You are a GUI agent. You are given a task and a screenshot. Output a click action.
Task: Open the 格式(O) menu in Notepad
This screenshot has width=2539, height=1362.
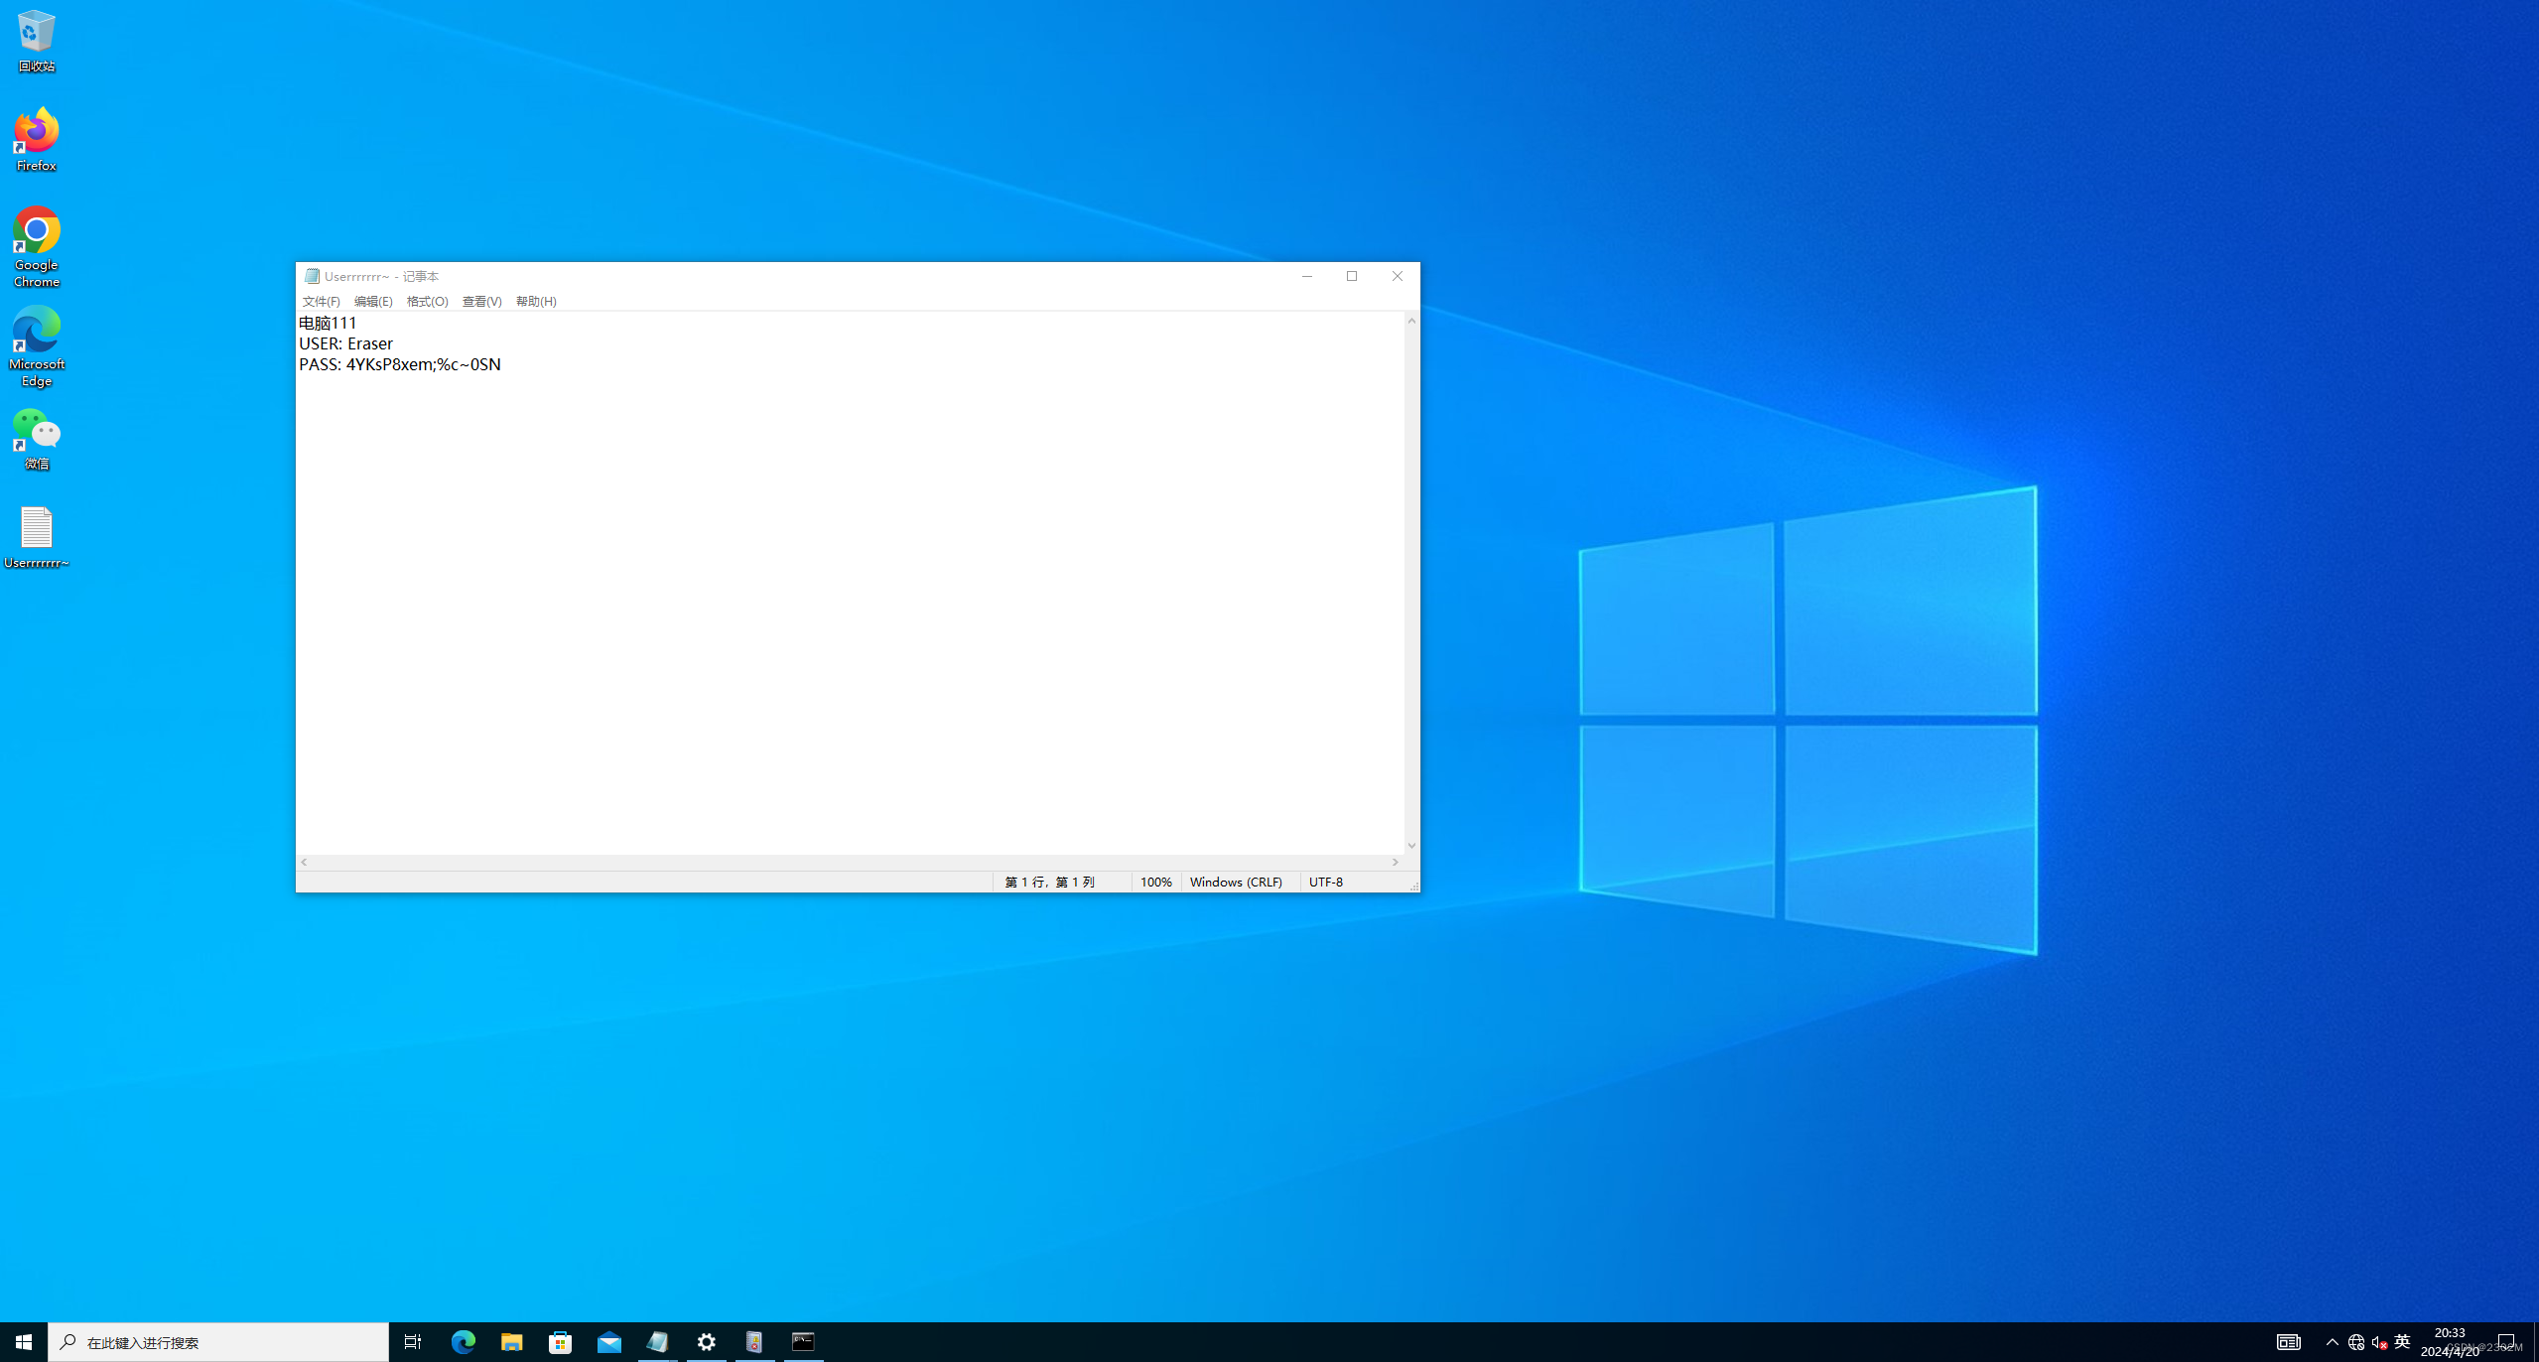427,302
